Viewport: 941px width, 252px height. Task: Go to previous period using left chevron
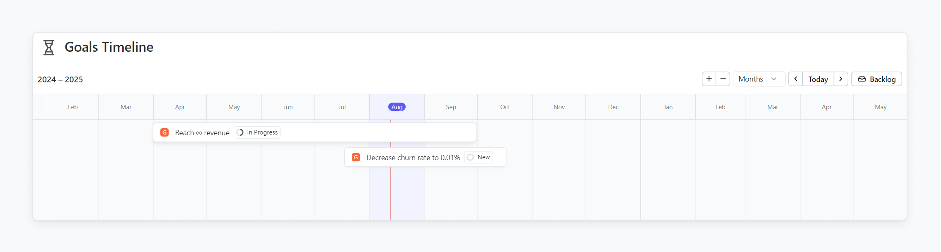pos(796,79)
